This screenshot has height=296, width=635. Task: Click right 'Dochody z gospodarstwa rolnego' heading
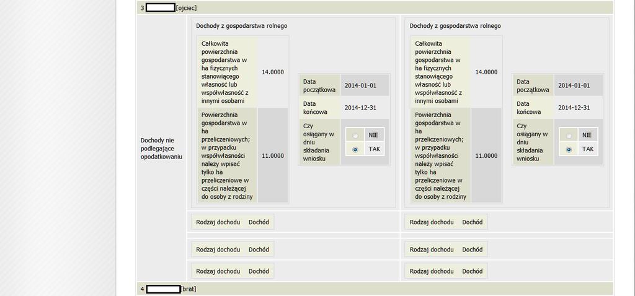(x=455, y=25)
